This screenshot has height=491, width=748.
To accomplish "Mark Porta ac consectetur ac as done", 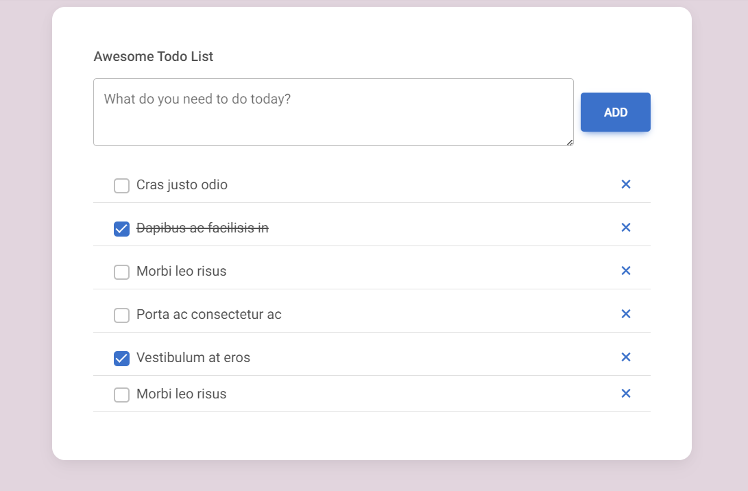I will point(121,315).
